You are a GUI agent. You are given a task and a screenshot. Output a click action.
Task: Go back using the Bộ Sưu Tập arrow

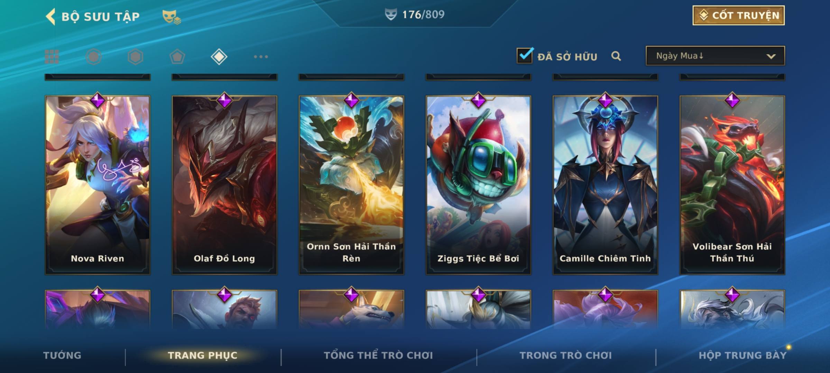(x=50, y=17)
